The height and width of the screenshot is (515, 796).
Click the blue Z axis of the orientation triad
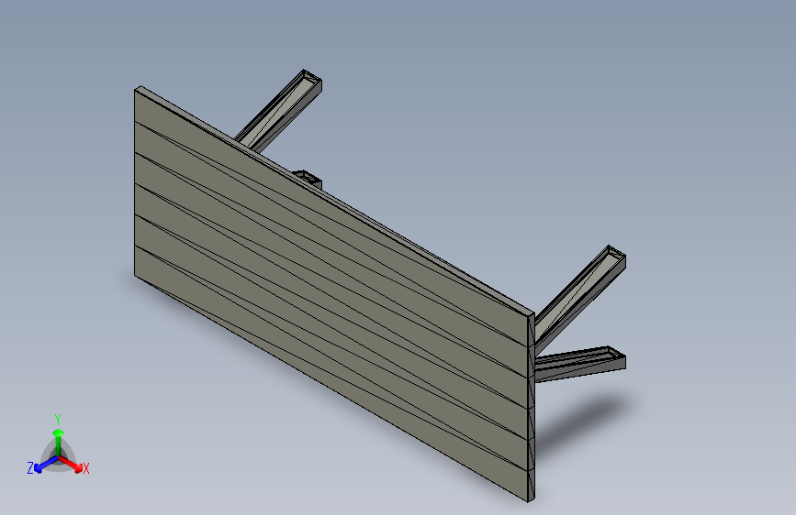pyautogui.click(x=46, y=465)
